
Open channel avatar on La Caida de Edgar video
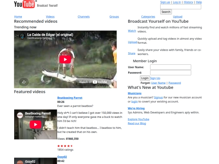click(22, 36)
